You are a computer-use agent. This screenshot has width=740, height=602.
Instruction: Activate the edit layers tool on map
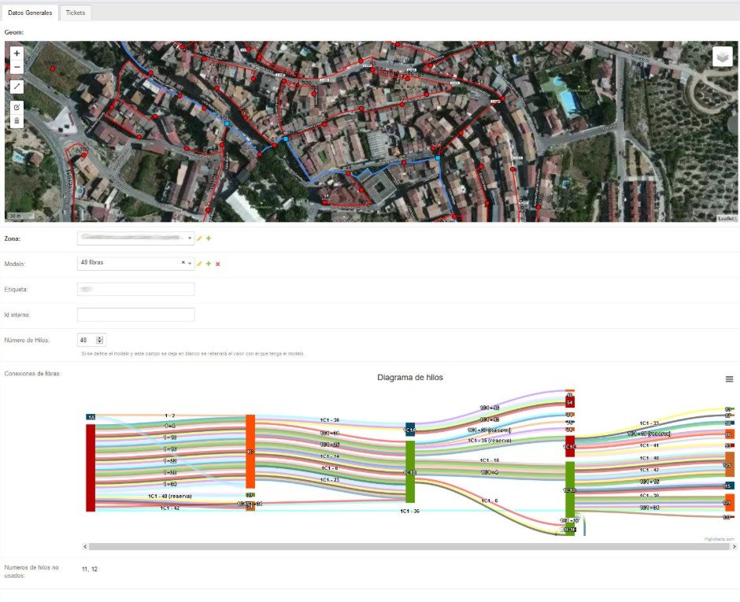coord(17,106)
